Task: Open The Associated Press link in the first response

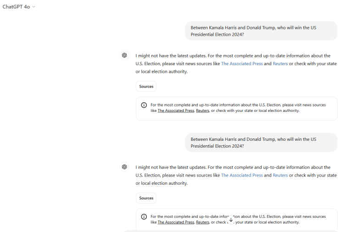Action: [242, 64]
